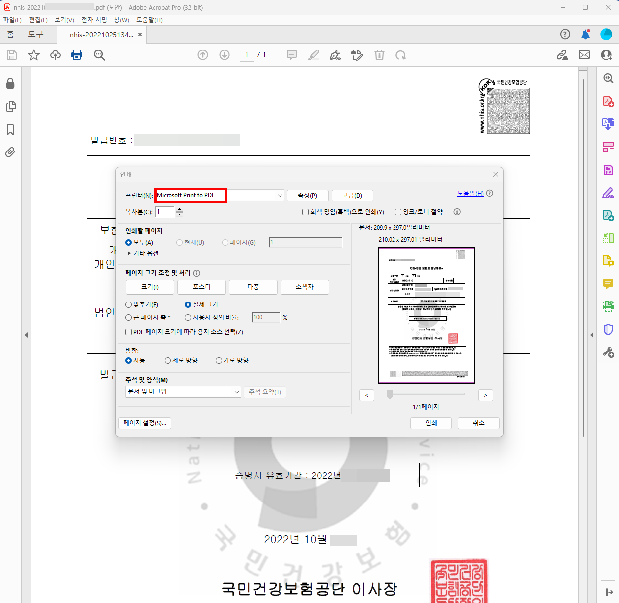This screenshot has width=619, height=603.
Task: Click the print preview thumbnail
Action: point(426,315)
